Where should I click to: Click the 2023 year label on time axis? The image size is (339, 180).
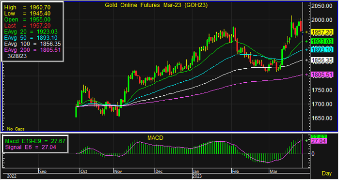click(197, 176)
